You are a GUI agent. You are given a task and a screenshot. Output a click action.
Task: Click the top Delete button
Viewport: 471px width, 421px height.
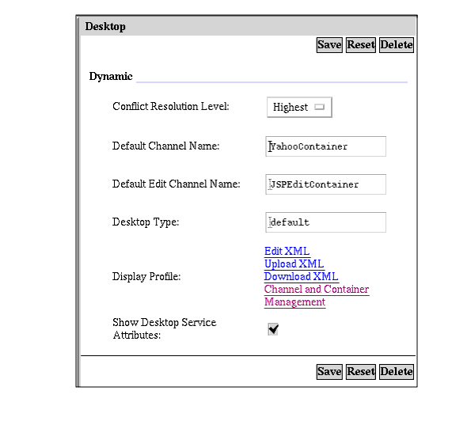coord(397,45)
